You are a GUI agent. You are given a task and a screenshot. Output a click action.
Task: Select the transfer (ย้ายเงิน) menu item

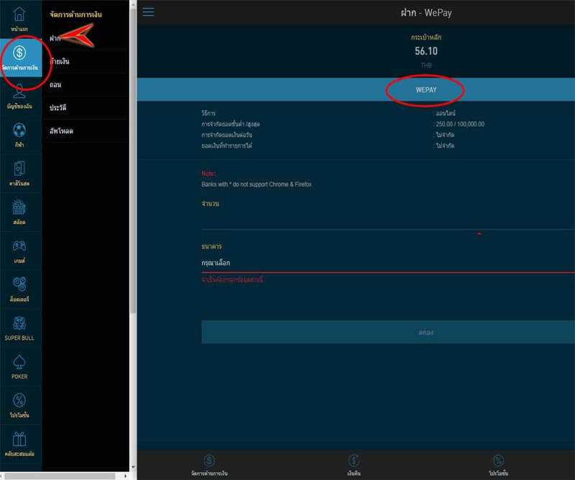[86, 61]
